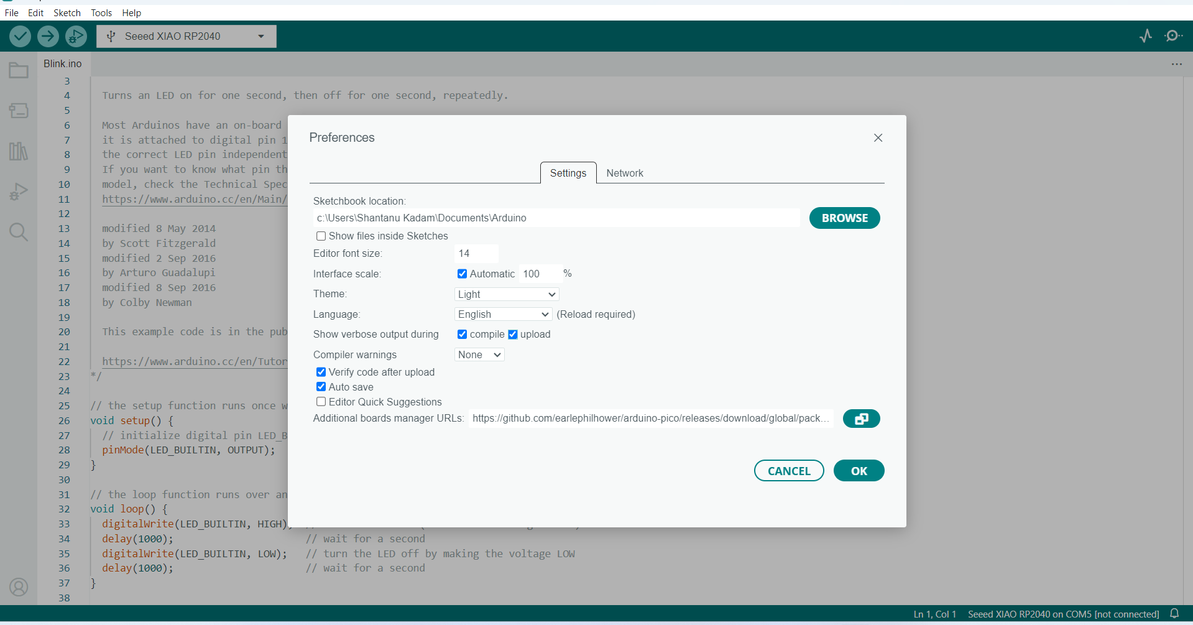Image resolution: width=1193 pixels, height=625 pixels.
Task: Click the CANCEL button
Action: 789,471
